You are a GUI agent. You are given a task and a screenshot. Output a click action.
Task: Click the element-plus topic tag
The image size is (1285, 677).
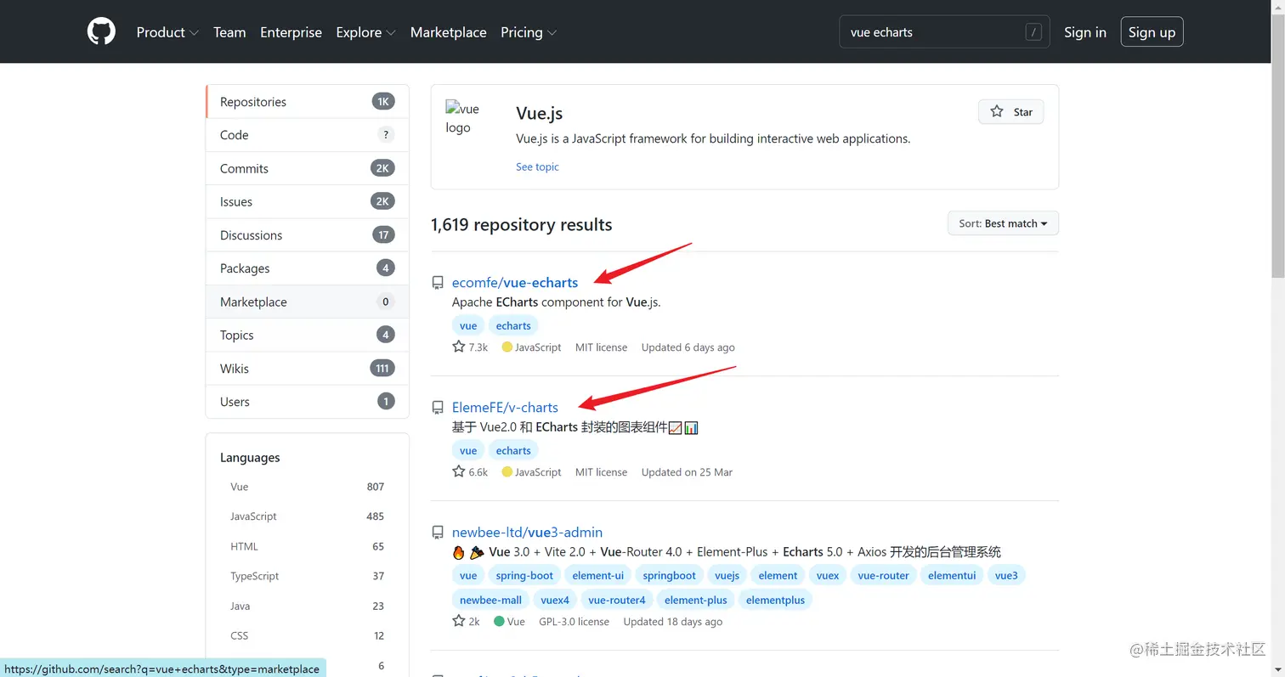695,600
